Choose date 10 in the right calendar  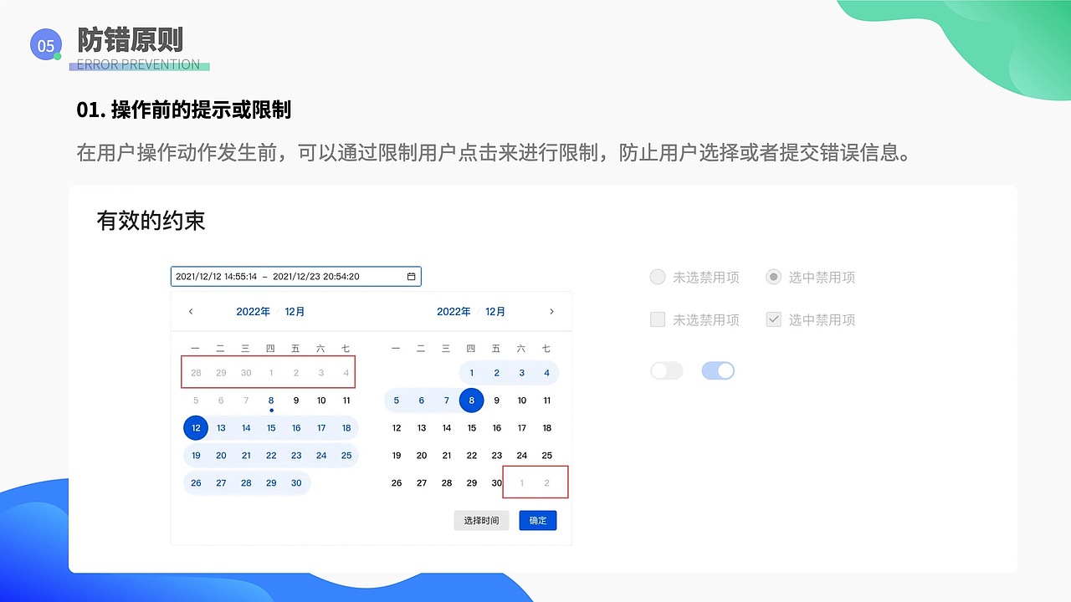(x=522, y=400)
